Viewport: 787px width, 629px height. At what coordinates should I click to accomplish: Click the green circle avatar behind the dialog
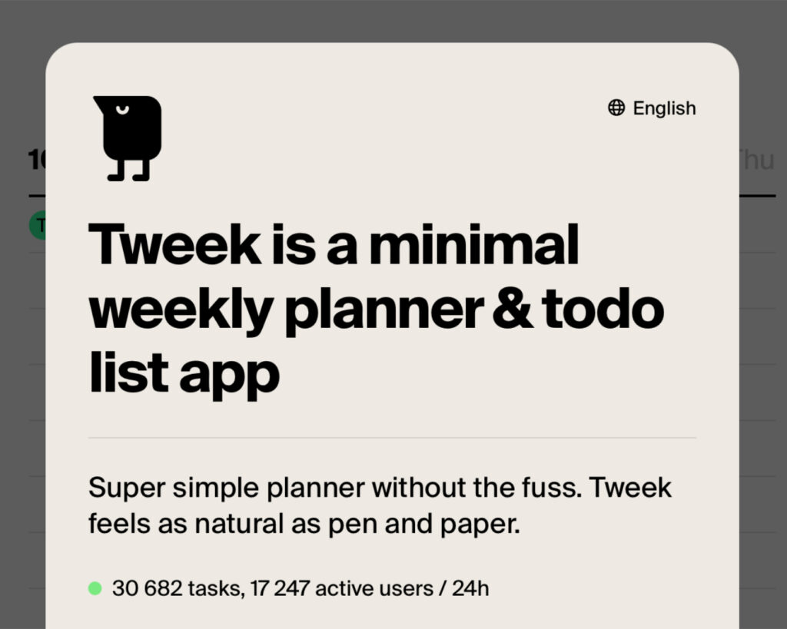coord(38,225)
